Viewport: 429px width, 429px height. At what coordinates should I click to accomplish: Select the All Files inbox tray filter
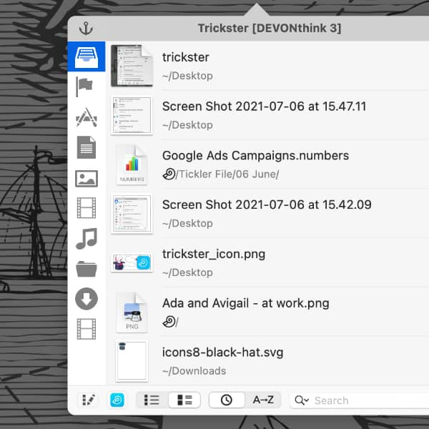[87, 56]
